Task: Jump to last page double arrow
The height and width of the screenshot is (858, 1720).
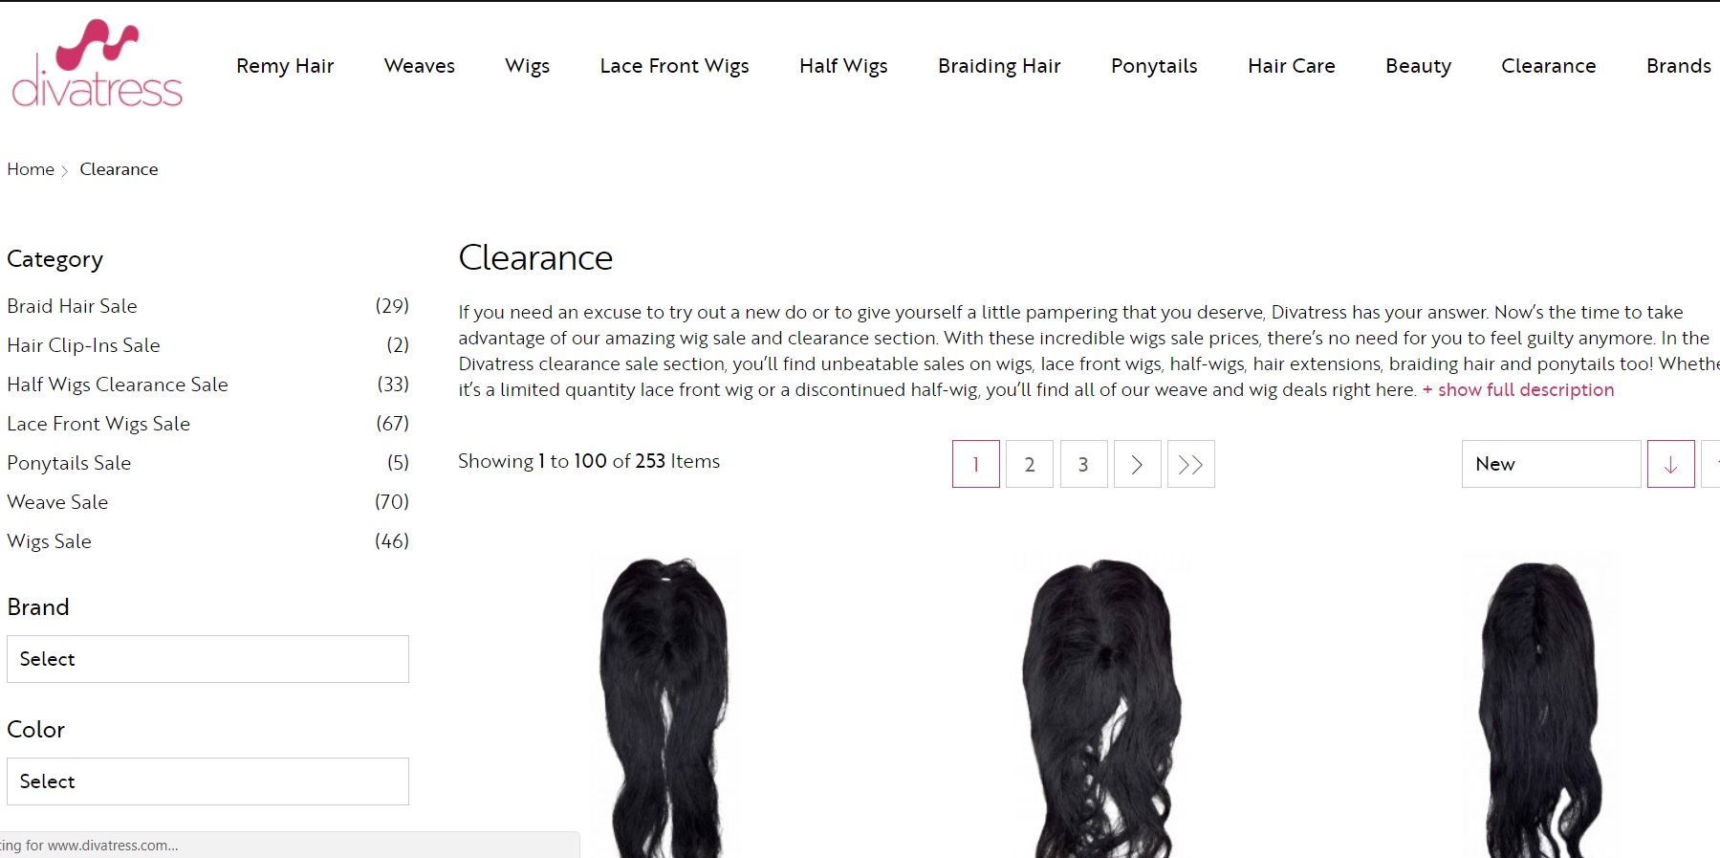Action: [1190, 464]
